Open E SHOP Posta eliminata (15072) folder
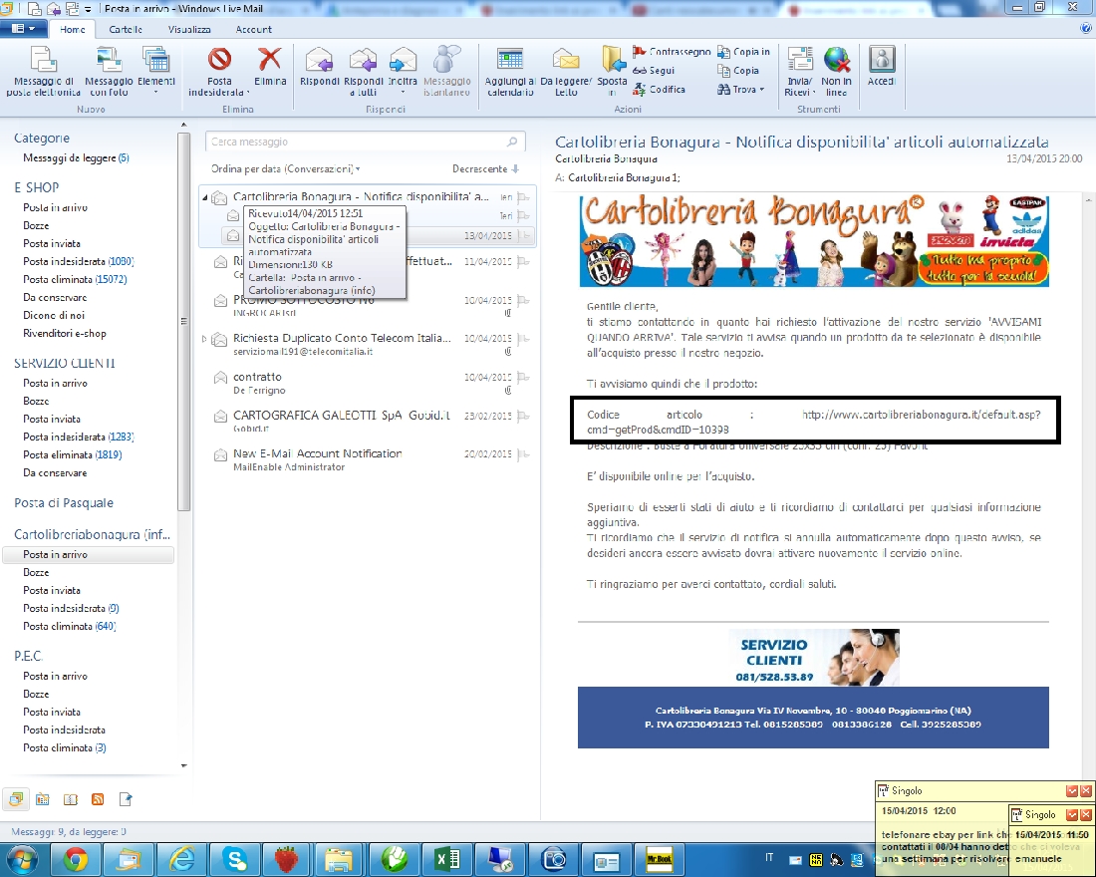The width and height of the screenshot is (1096, 877). pos(75,280)
